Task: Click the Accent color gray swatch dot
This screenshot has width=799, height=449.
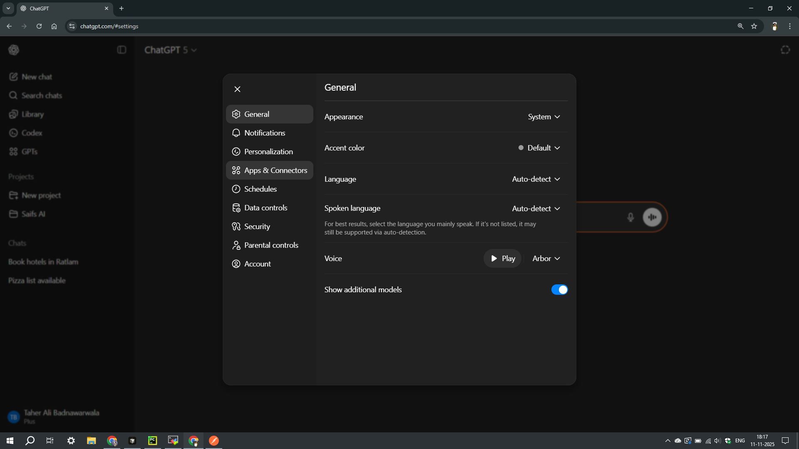Action: [521, 148]
